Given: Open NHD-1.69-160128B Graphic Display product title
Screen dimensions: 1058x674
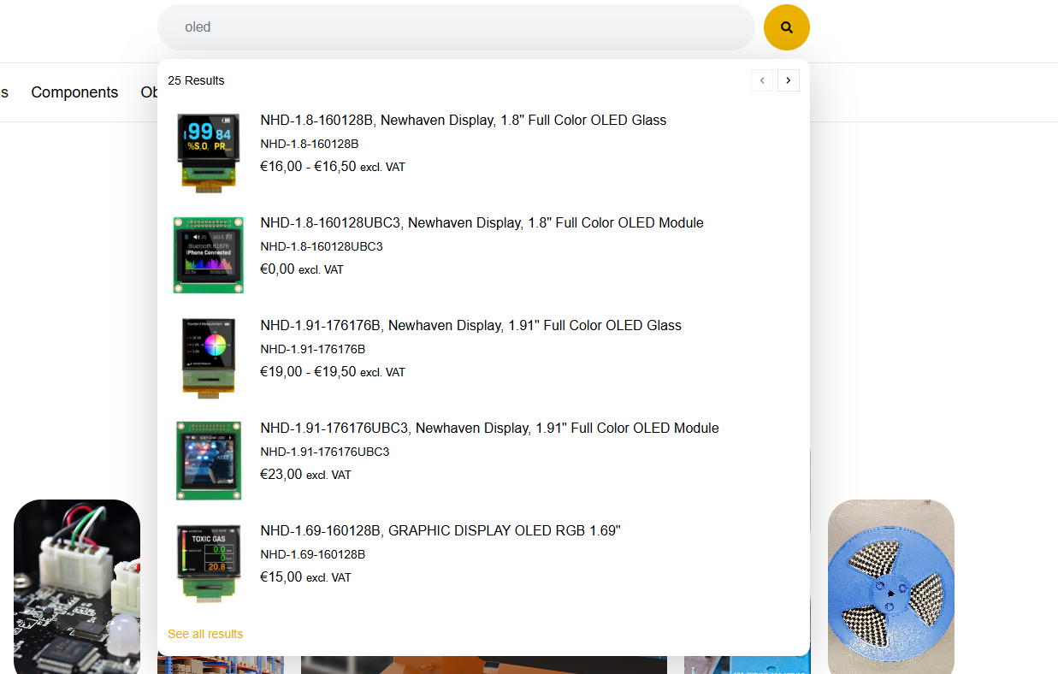Looking at the screenshot, I should (x=440, y=531).
